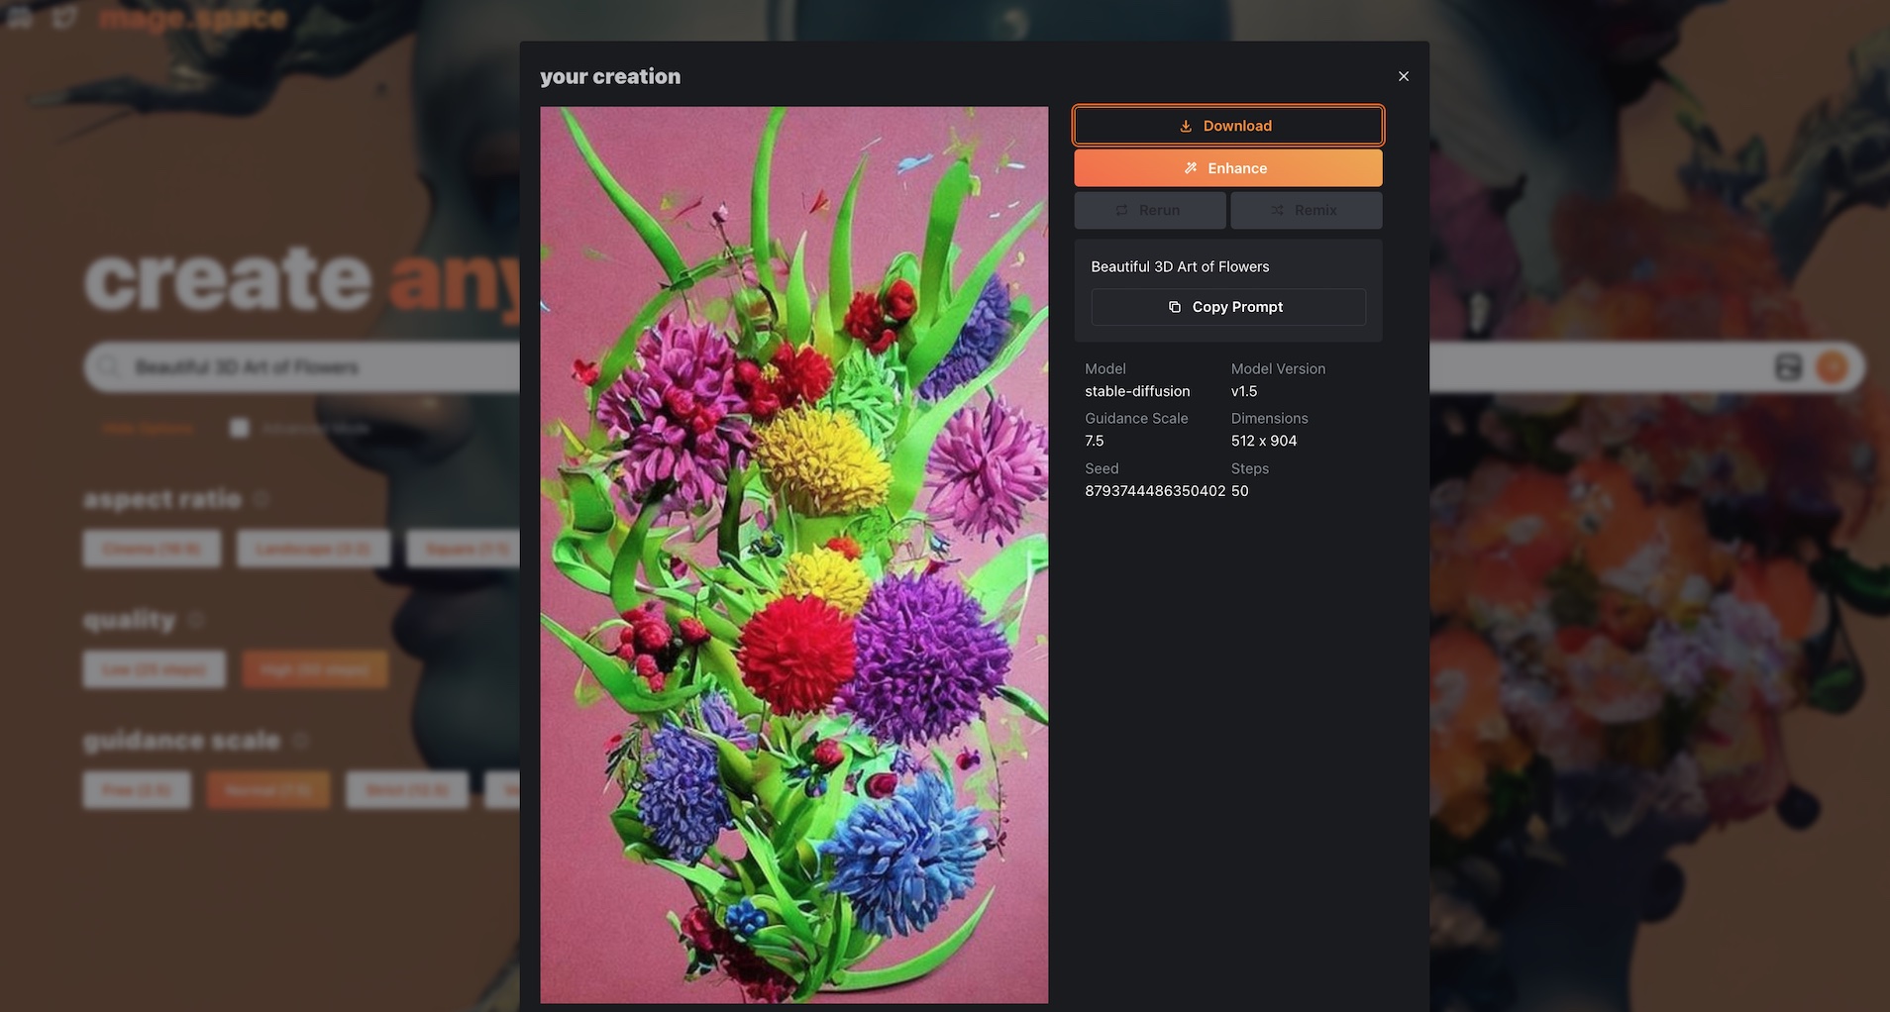This screenshot has height=1012, width=1890.
Task: Set guidance scale to Normal (7.5)
Action: [x=268, y=790]
